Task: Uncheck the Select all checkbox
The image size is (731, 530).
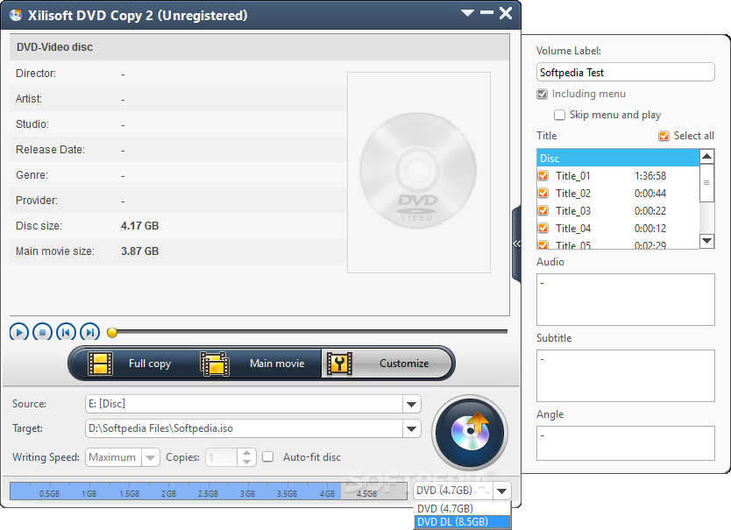Action: (x=664, y=136)
